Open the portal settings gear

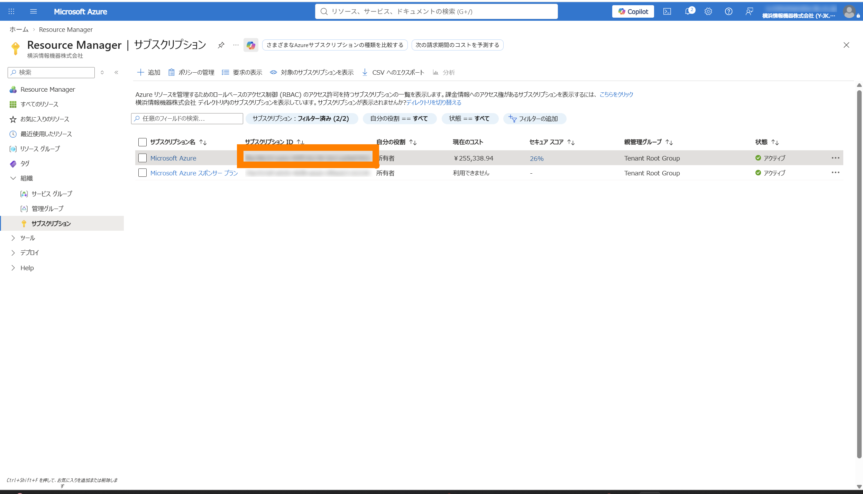tap(708, 11)
